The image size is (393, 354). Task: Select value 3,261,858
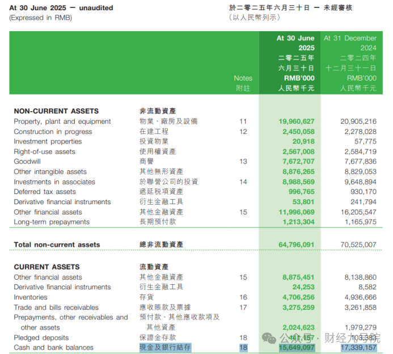click(x=360, y=307)
